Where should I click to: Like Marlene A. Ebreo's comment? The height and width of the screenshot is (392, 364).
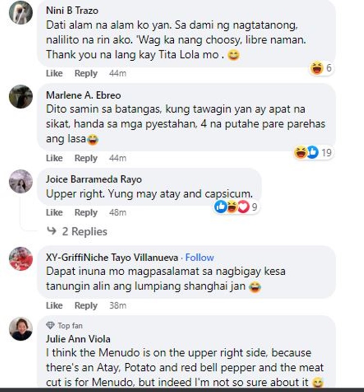54,158
